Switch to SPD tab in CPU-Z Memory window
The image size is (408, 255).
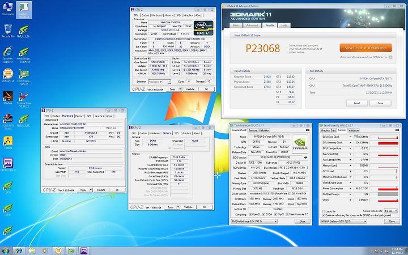pos(176,133)
